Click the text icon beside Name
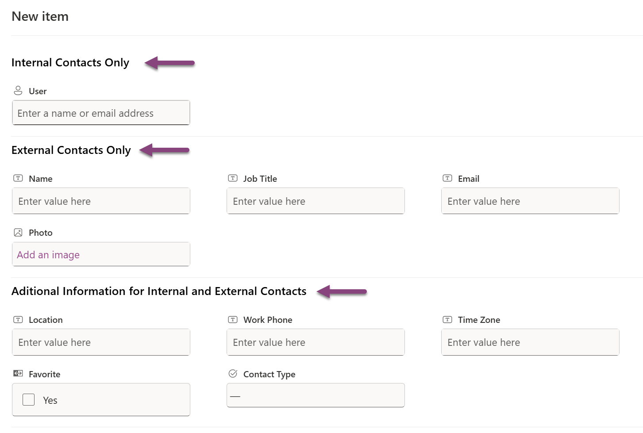 [18, 178]
